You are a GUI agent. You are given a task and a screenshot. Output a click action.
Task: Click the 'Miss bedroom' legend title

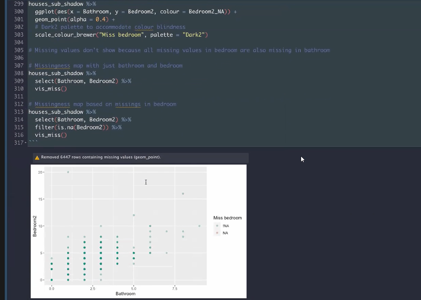227,218
